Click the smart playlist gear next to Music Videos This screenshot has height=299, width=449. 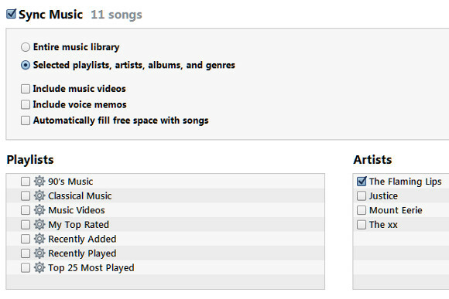[39, 210]
